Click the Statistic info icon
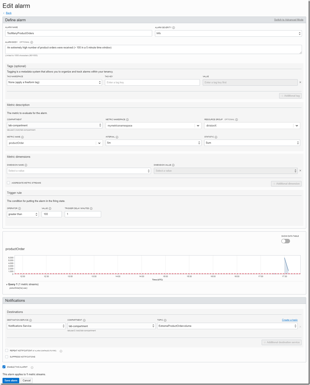This screenshot has height=385, width=310. point(216,137)
